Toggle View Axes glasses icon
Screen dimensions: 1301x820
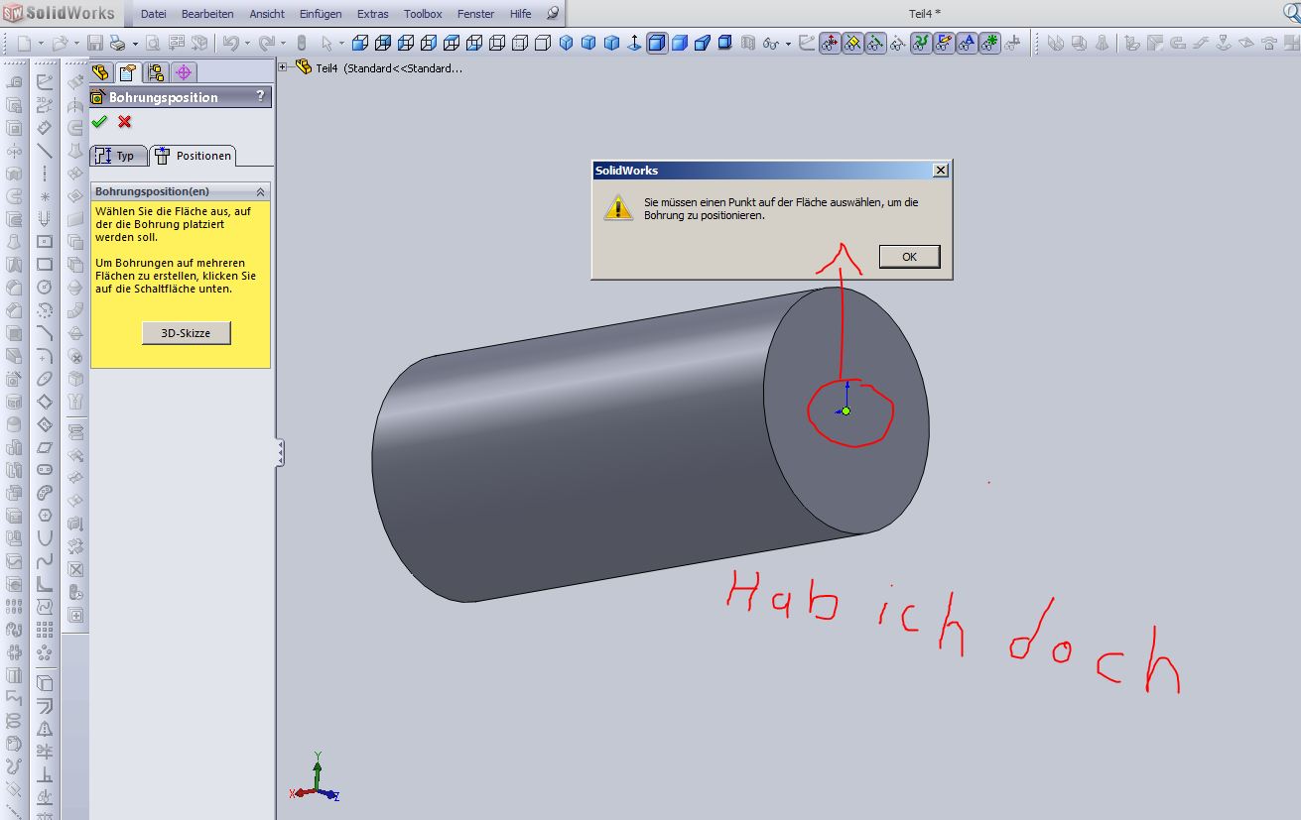(876, 44)
